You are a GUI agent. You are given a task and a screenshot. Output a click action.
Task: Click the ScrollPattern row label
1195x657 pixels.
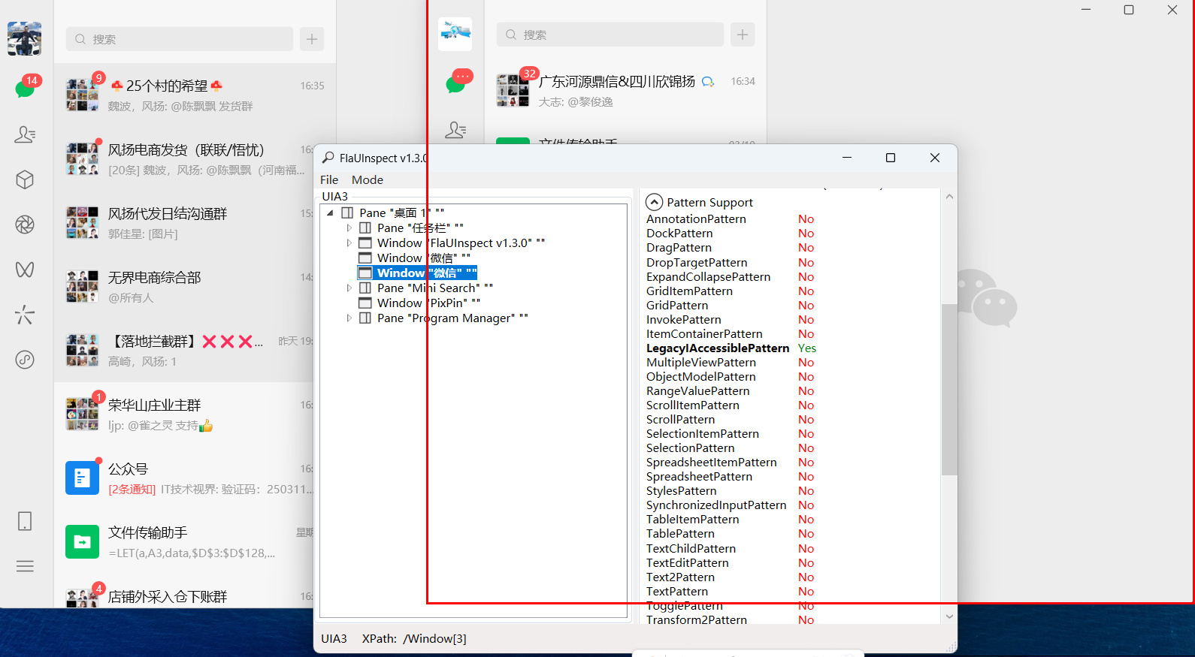click(x=681, y=420)
